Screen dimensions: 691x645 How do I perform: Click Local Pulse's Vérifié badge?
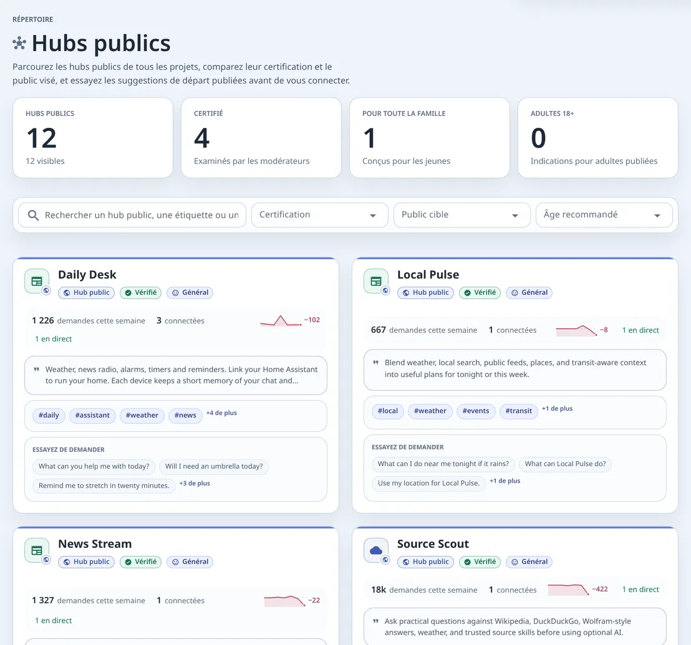480,293
